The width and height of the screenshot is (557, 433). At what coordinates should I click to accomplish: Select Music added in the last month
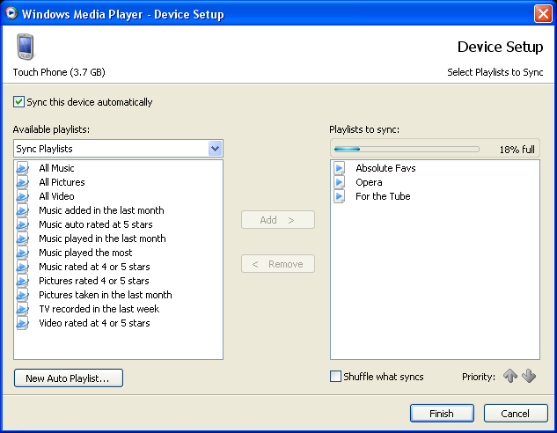(x=101, y=210)
